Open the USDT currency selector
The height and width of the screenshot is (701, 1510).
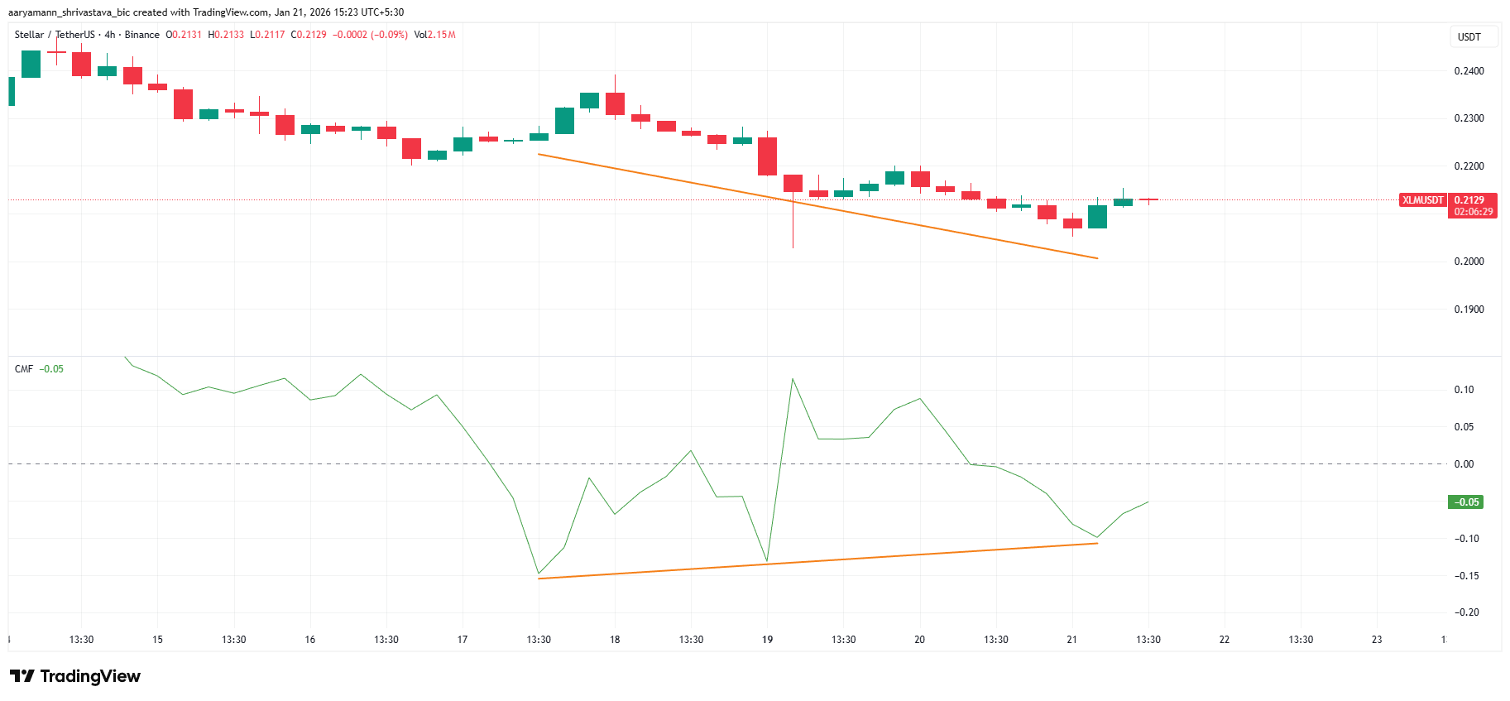[x=1469, y=37]
